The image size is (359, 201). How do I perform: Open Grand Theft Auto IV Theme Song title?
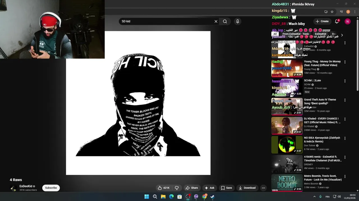[320, 101]
